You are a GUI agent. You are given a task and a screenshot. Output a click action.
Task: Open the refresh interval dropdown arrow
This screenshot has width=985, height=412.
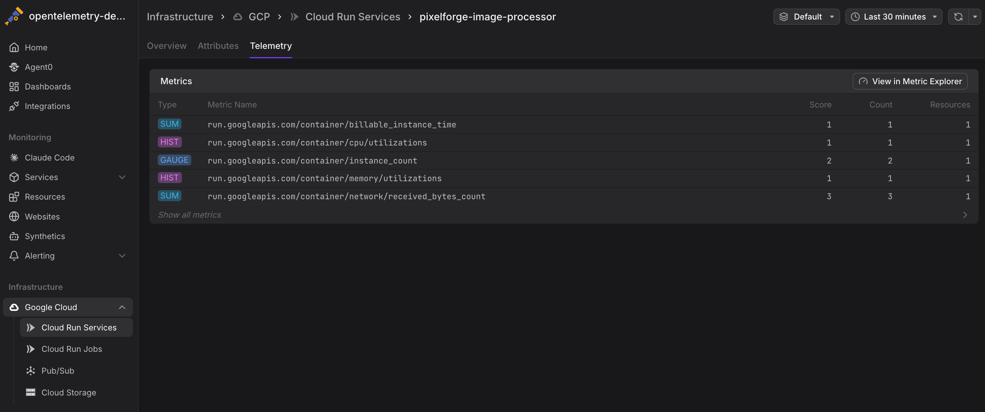[975, 17]
